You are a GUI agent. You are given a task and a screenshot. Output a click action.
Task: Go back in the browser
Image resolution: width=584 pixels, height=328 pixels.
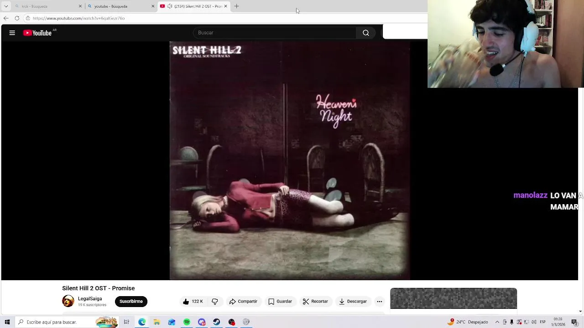coord(6,18)
